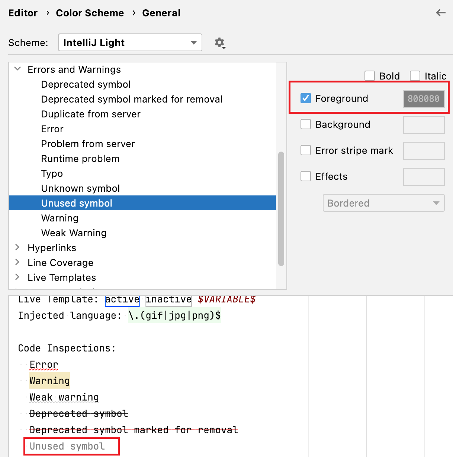This screenshot has height=457, width=453.
Task: Enable the Bold checkbox
Action: (369, 75)
